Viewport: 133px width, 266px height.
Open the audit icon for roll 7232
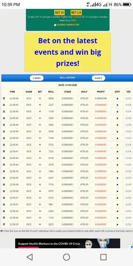coord(4,151)
